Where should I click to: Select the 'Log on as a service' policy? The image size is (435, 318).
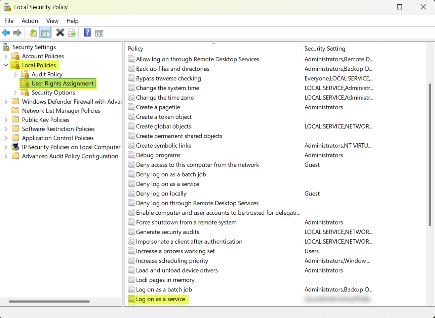point(160,299)
